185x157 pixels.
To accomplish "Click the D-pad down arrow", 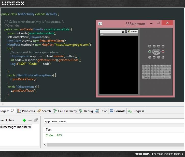I will (x=156, y=54).
